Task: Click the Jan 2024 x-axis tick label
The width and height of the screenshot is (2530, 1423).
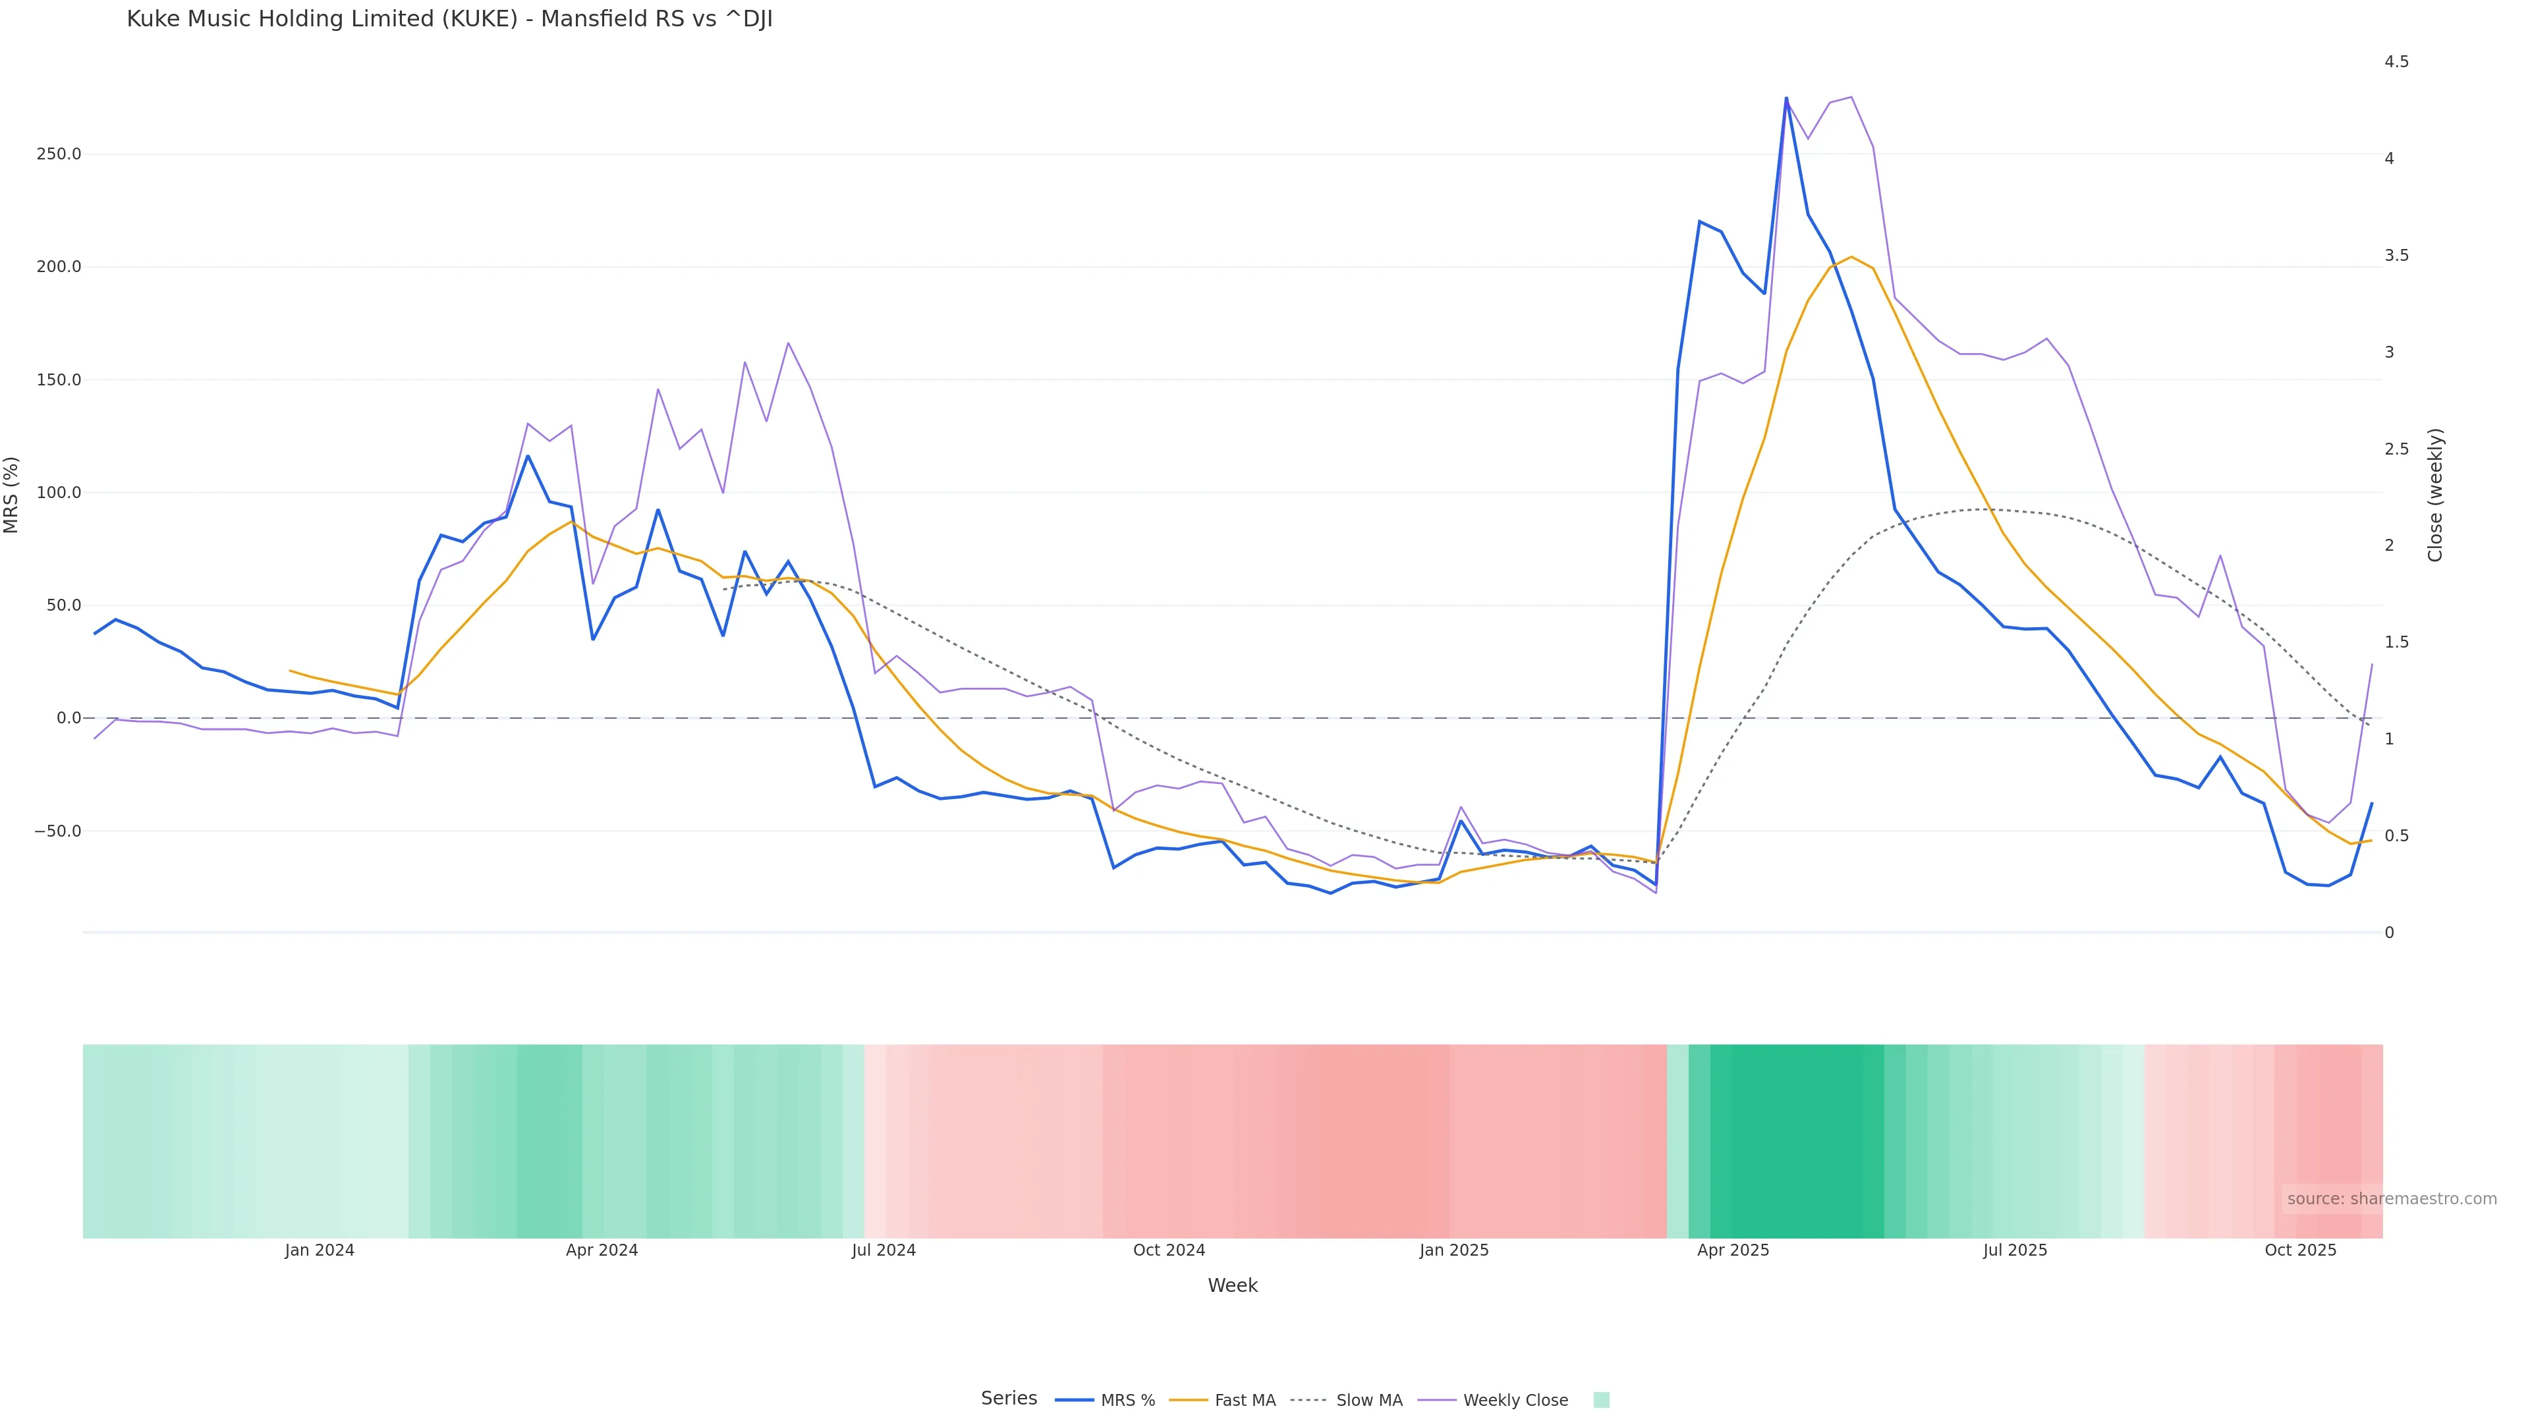Action: (x=319, y=1250)
